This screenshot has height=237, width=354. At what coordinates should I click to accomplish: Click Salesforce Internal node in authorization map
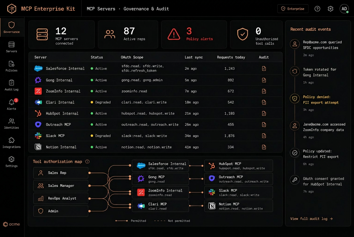(x=160, y=166)
